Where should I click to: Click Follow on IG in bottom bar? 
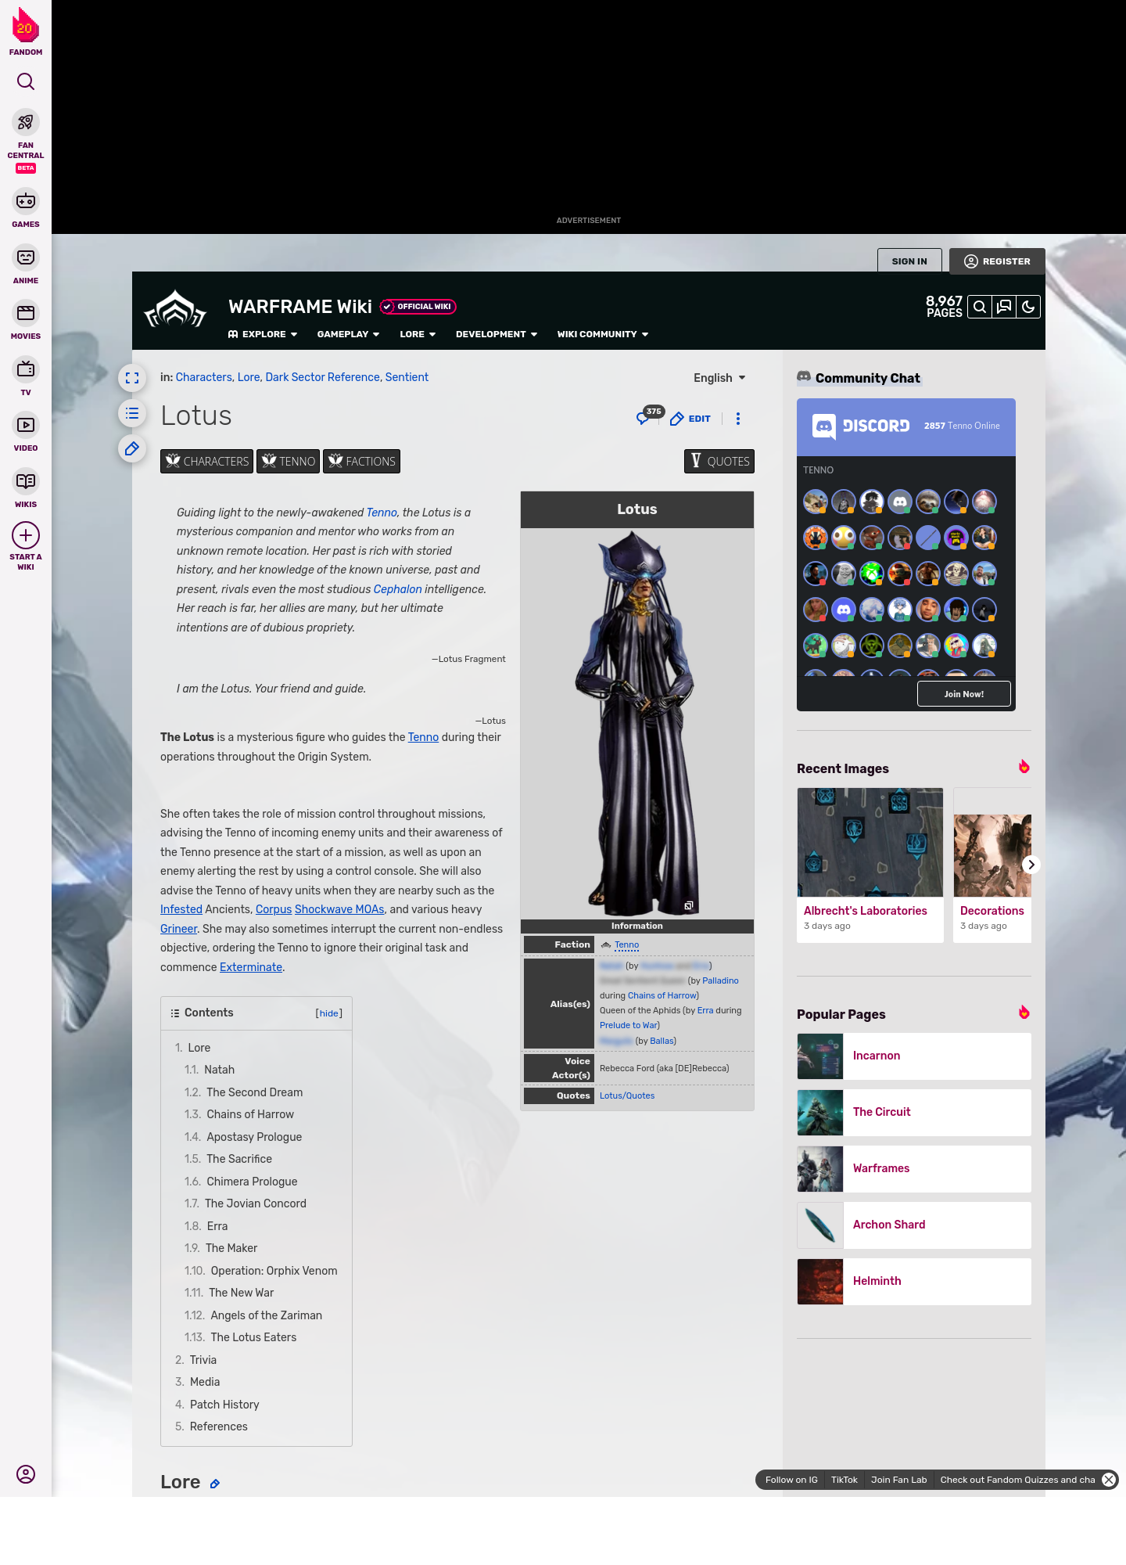[791, 1480]
